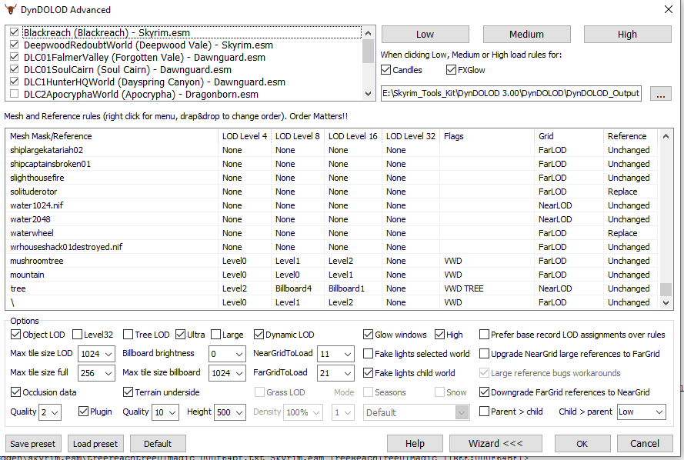Click the DynDOLOD bull logo icon
Viewport: 684px width, 460px height.
pos(11,9)
